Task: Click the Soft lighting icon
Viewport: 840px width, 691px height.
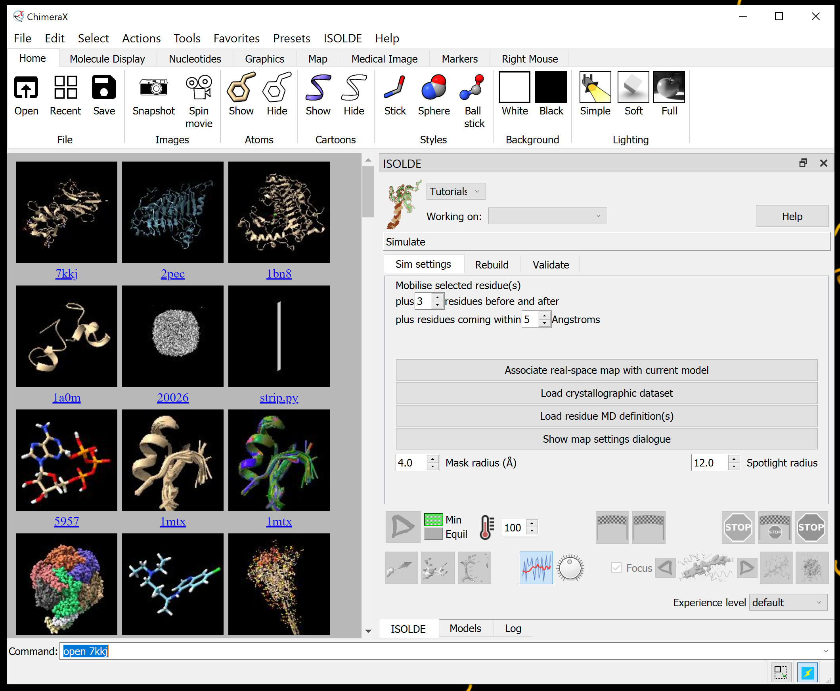Action: pyautogui.click(x=633, y=87)
